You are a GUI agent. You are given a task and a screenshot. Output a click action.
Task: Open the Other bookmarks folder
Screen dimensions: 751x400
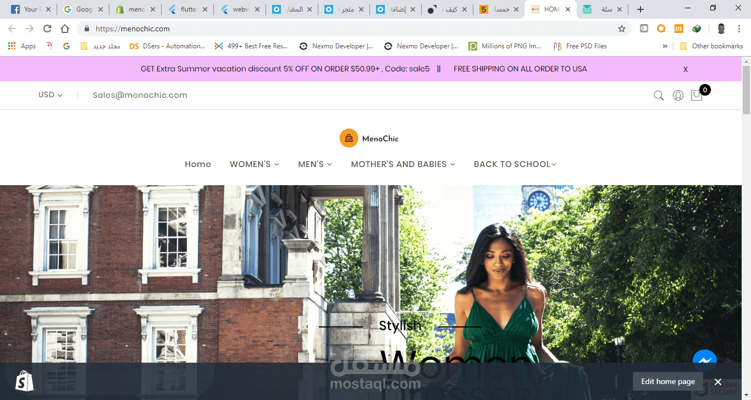click(711, 46)
